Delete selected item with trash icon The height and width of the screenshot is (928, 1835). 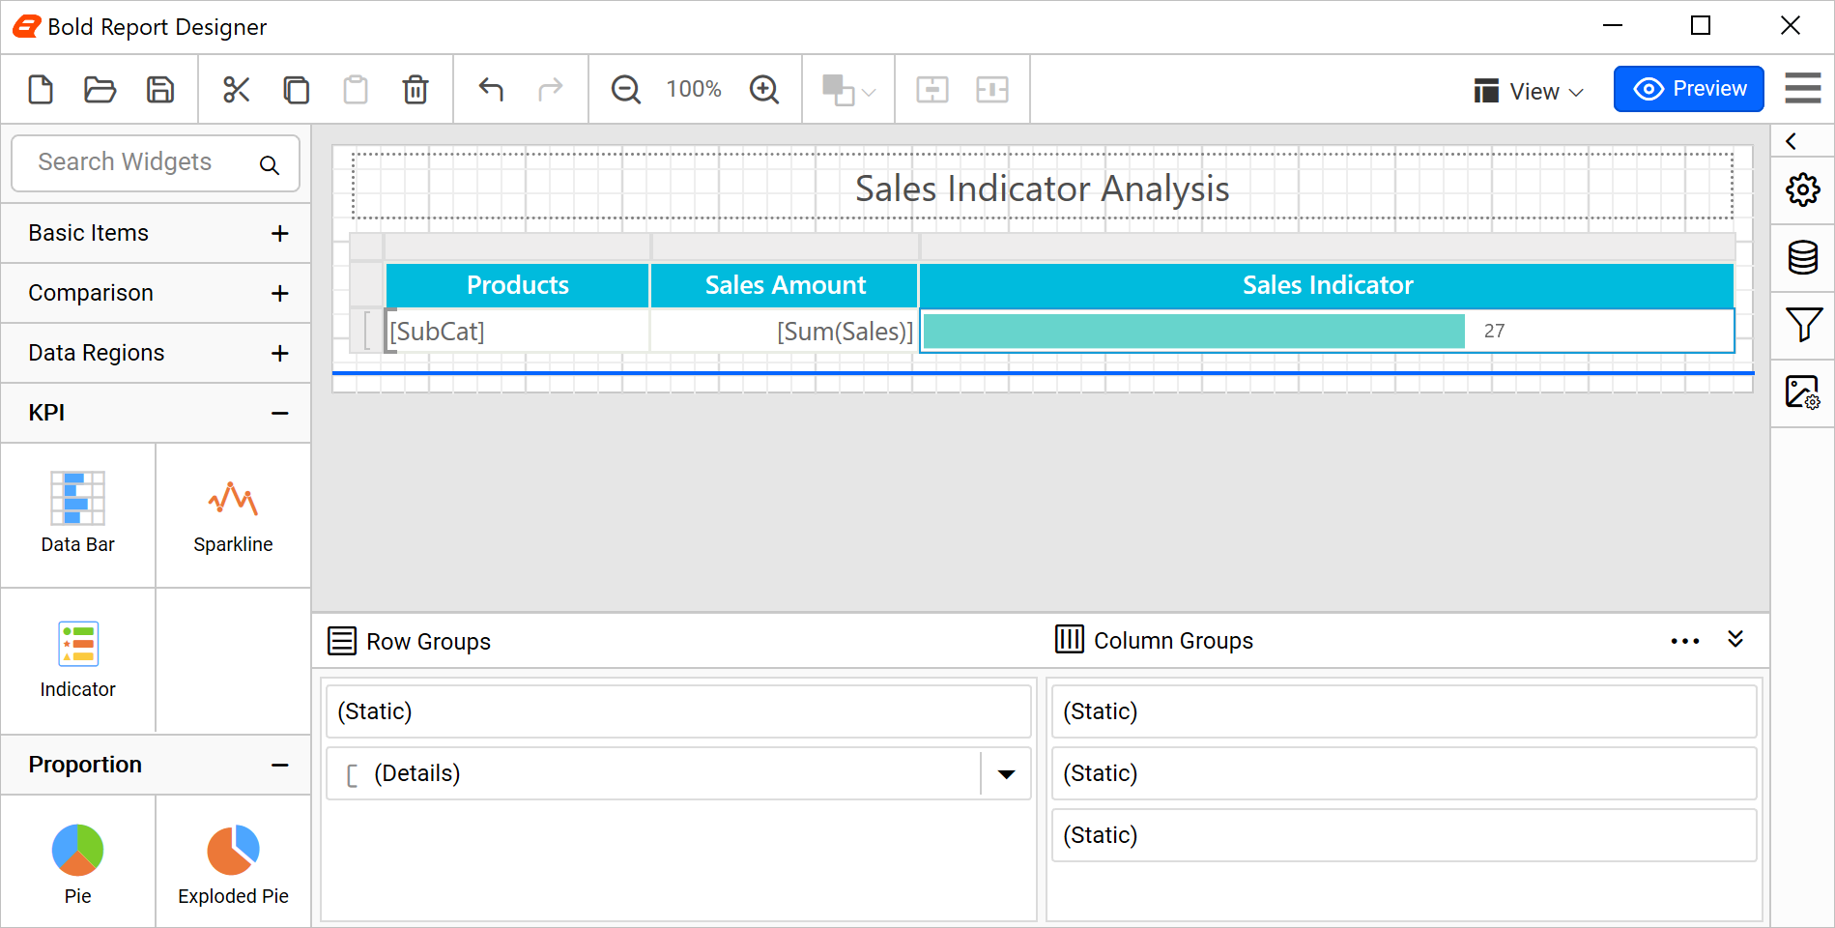pos(416,89)
